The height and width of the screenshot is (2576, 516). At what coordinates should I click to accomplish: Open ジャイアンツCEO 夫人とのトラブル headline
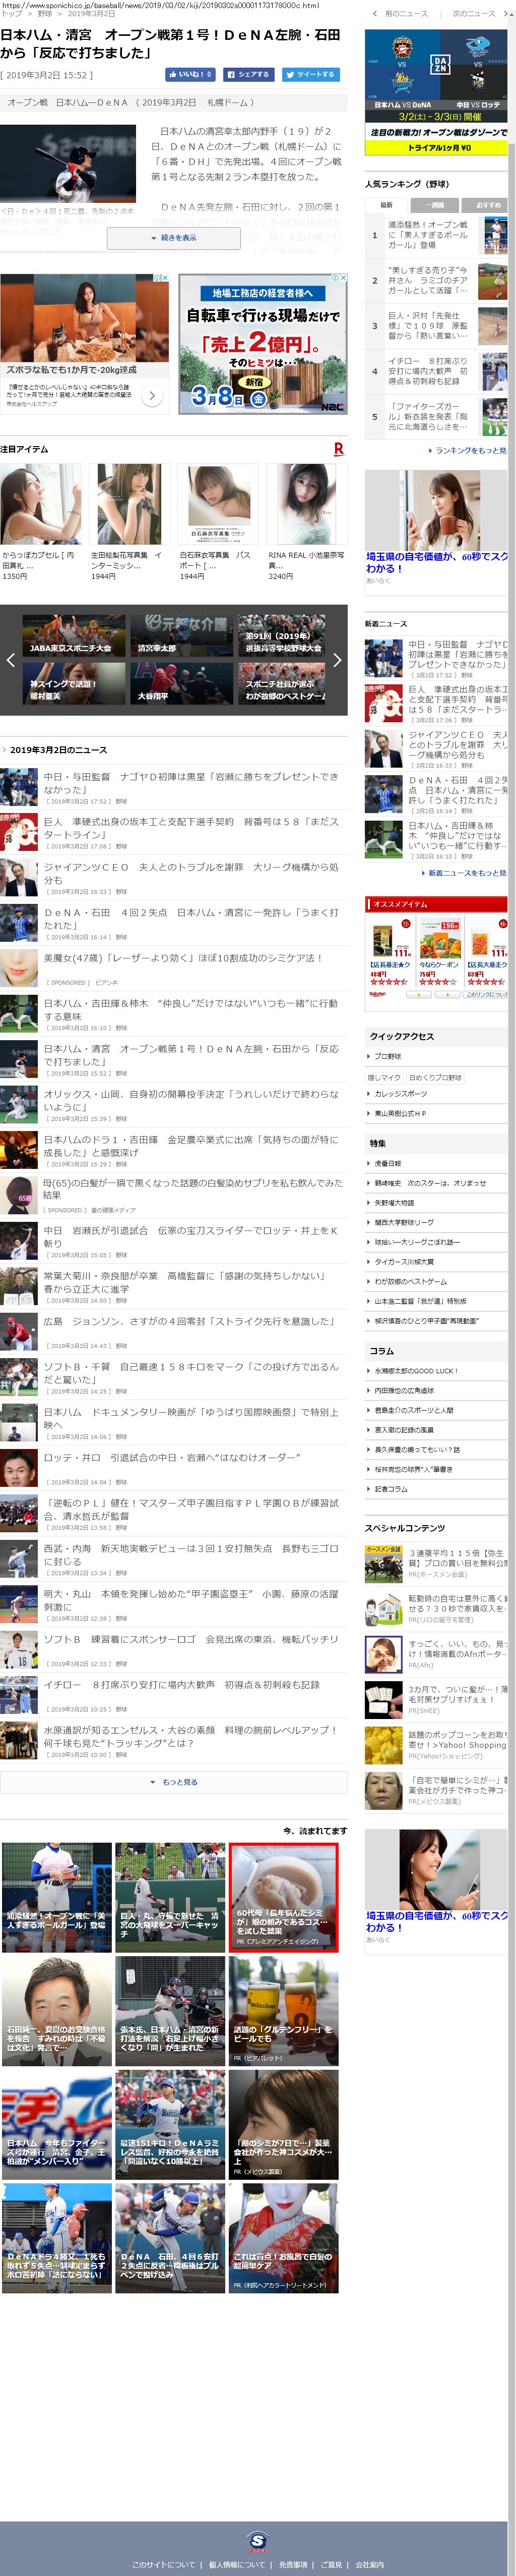pyautogui.click(x=190, y=874)
